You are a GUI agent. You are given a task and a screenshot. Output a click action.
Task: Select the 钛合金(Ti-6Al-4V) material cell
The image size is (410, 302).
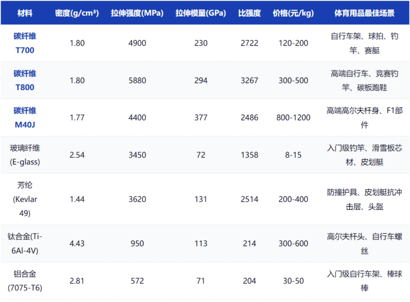(25, 244)
